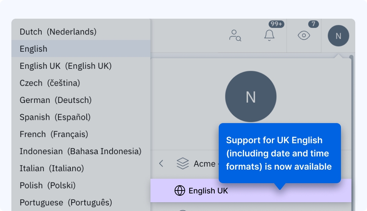
Task: Select Polish (Polski) language
Action: tap(47, 185)
